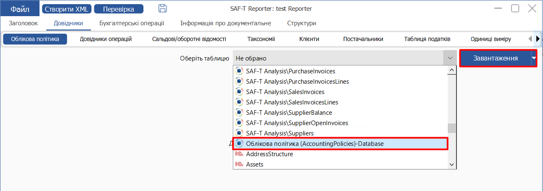The height and width of the screenshot is (191, 543).
Task: Select the Таблиця податків sub-tab
Action: [x=427, y=39]
